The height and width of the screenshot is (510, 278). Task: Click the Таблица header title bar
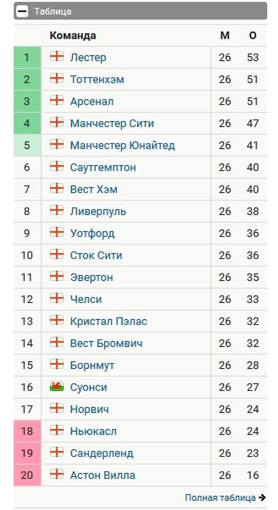click(141, 11)
